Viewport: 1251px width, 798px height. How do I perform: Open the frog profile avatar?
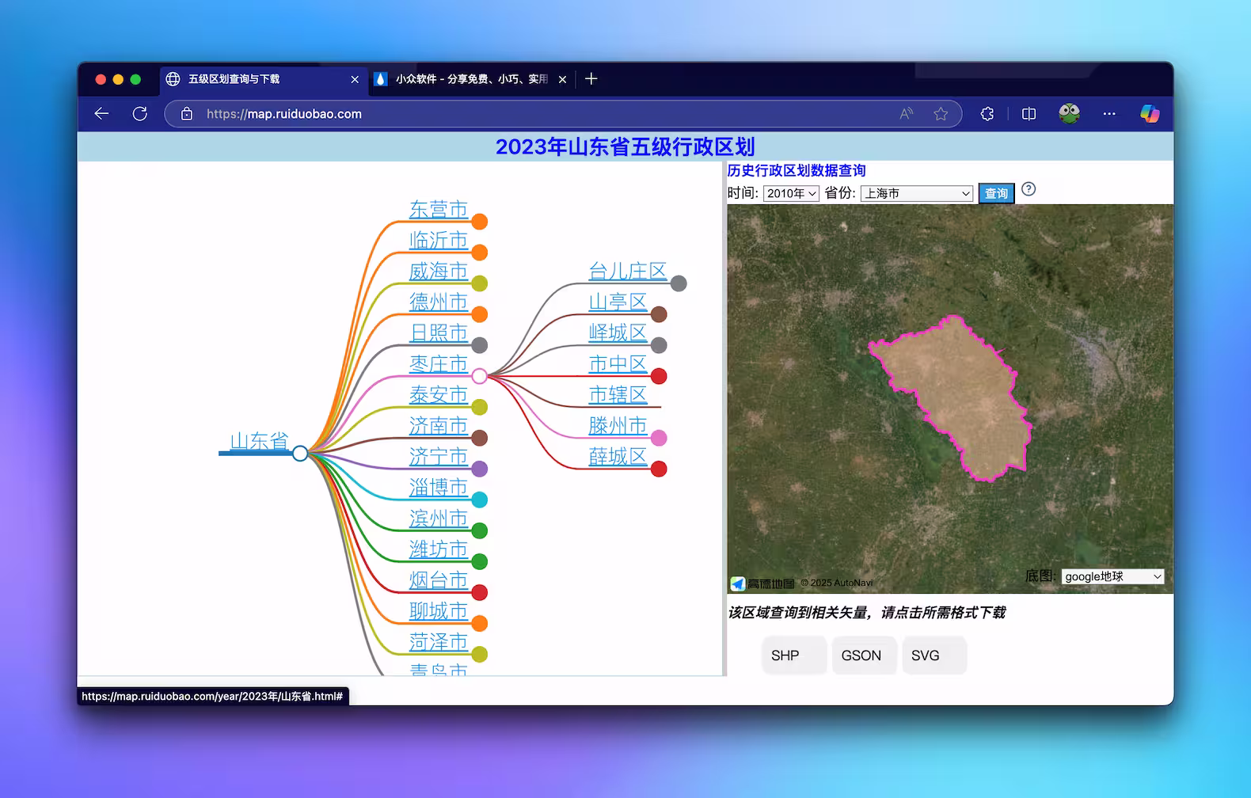[1070, 113]
